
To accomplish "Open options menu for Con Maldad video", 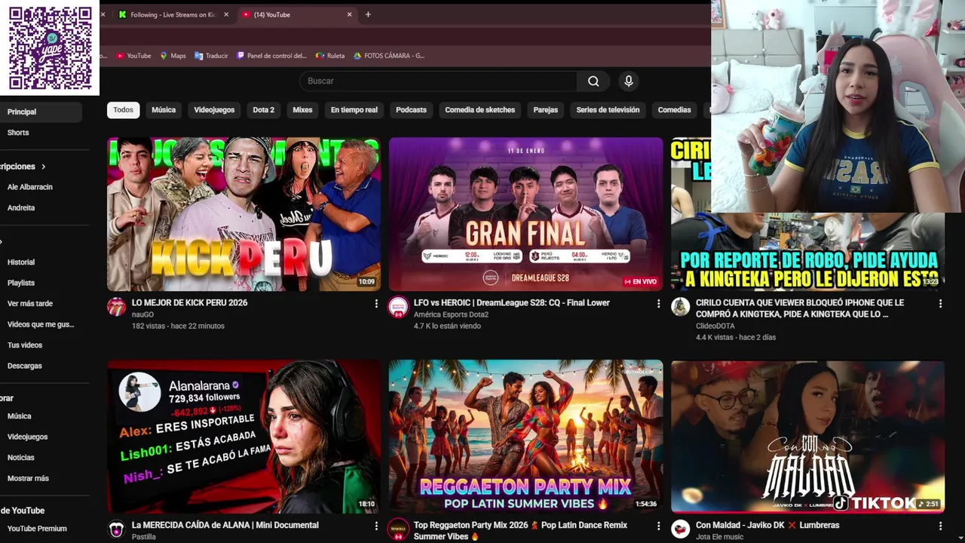I will [x=940, y=526].
